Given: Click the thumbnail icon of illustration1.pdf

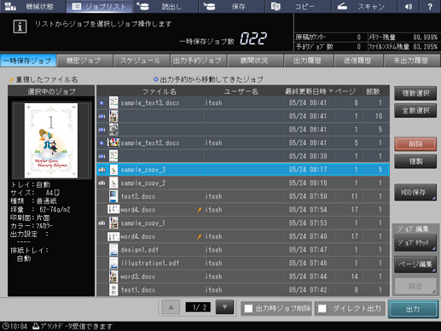Looking at the screenshot, I should 113,263.
